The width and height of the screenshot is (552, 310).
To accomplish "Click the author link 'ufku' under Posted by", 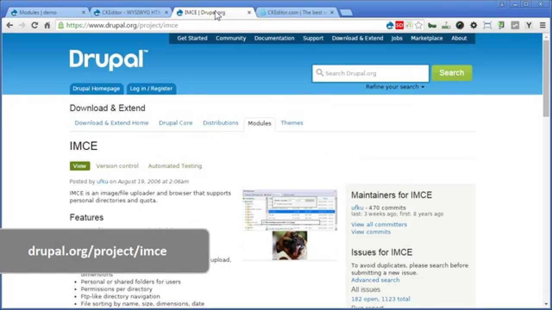I will [102, 182].
